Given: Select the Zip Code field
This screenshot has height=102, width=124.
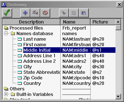Looking at the screenshot, I should tap(33, 78).
